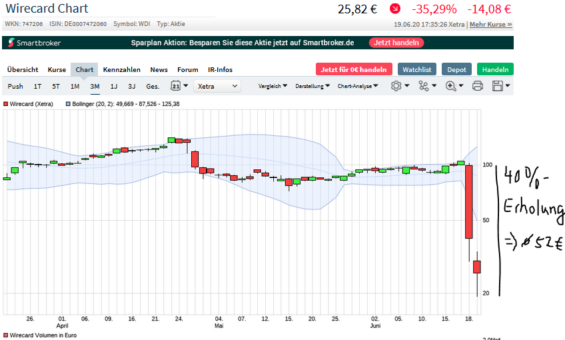Click the ISIN DE0007472060 text
This screenshot has height=340, width=565.
78,24
